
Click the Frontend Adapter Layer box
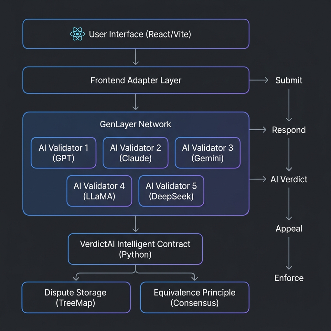click(136, 80)
